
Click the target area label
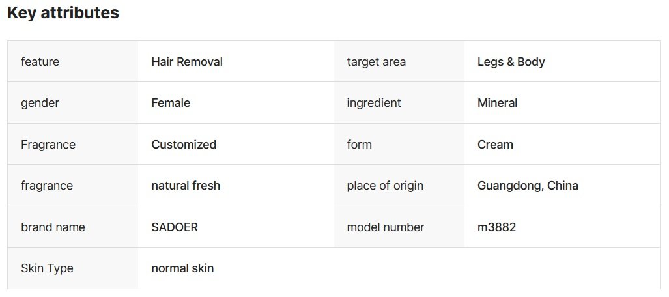[376, 62]
